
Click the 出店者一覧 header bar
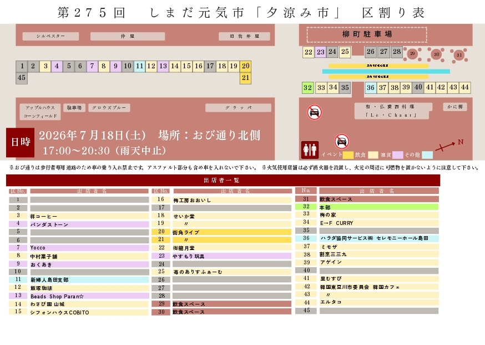click(x=223, y=180)
